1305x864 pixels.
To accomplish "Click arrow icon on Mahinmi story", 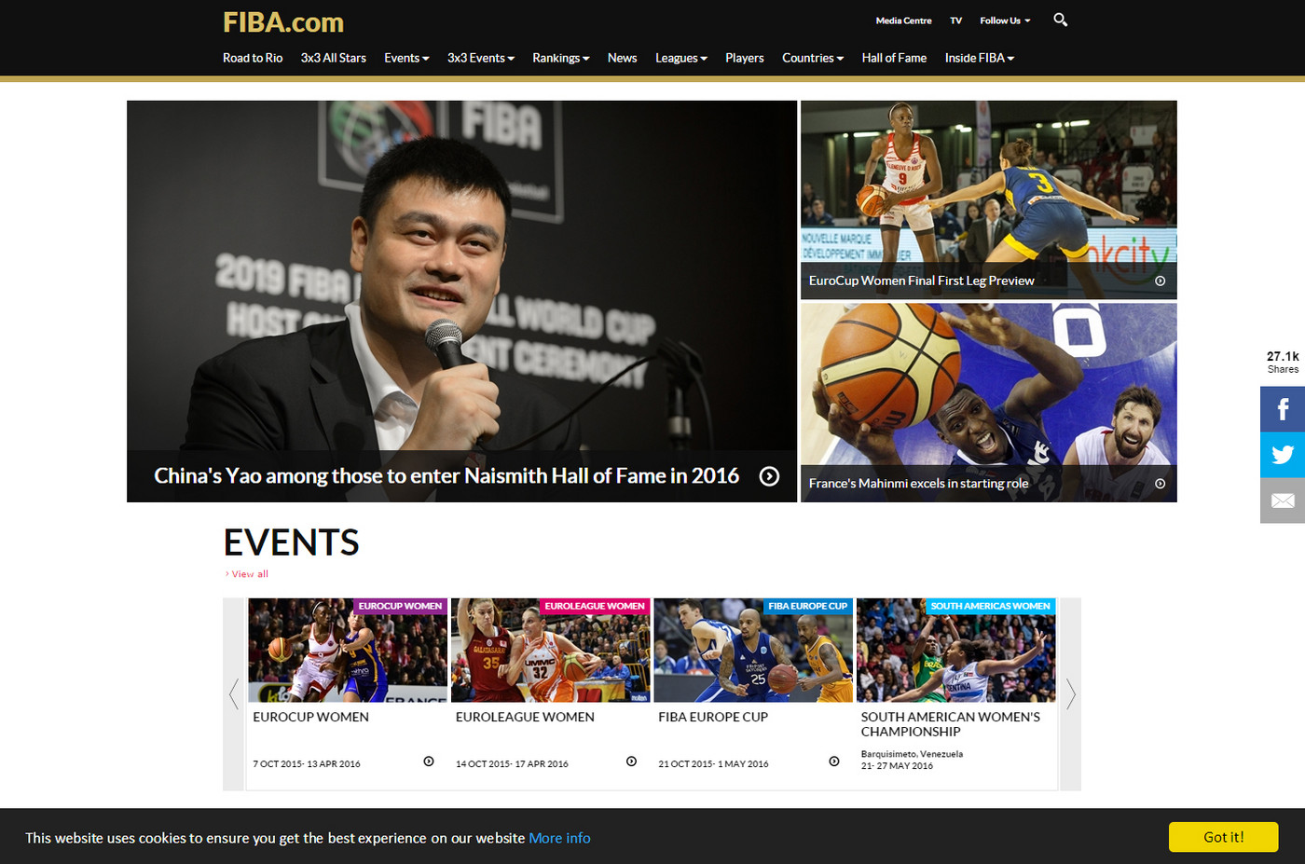I will (x=1161, y=484).
